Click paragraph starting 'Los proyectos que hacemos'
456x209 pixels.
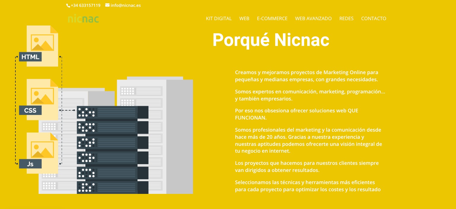[x=307, y=167]
